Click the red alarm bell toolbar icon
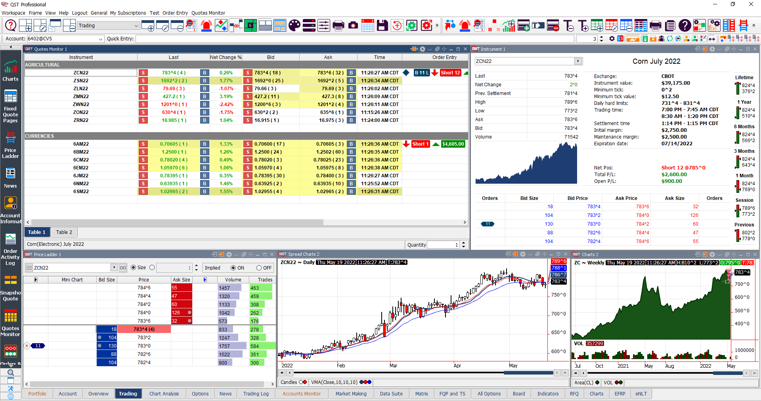 coord(206,26)
